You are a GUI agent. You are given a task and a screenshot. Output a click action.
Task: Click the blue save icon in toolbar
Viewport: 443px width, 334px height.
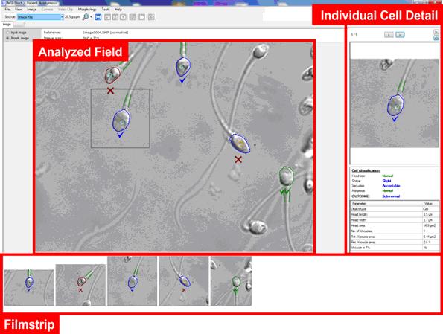(x=98, y=17)
